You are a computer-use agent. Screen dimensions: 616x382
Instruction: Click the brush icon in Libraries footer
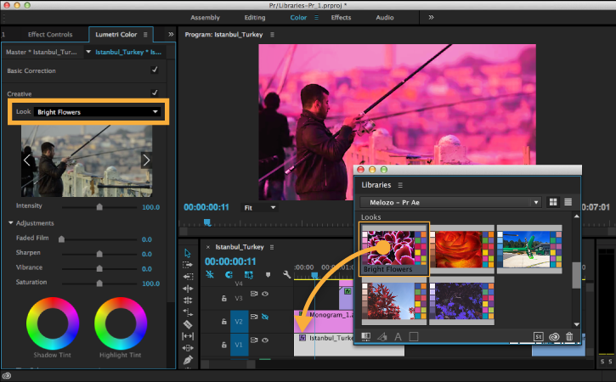[x=381, y=336]
